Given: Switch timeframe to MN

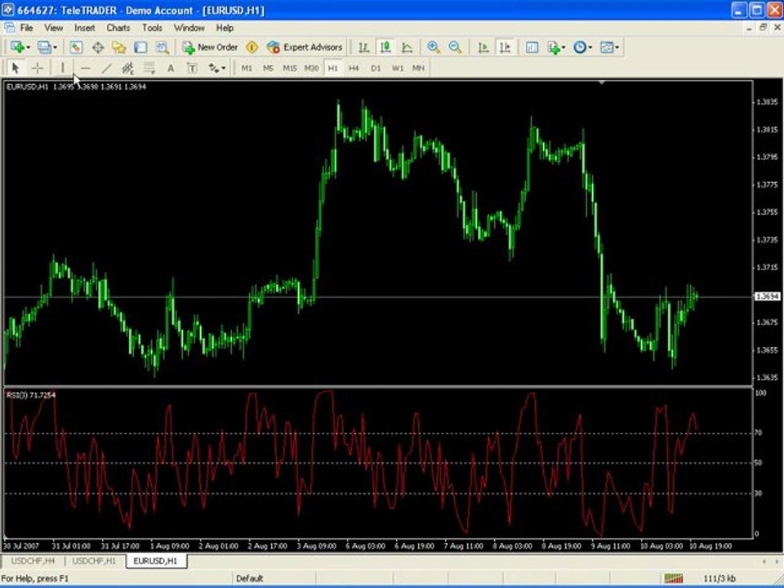Looking at the screenshot, I should click(x=418, y=68).
